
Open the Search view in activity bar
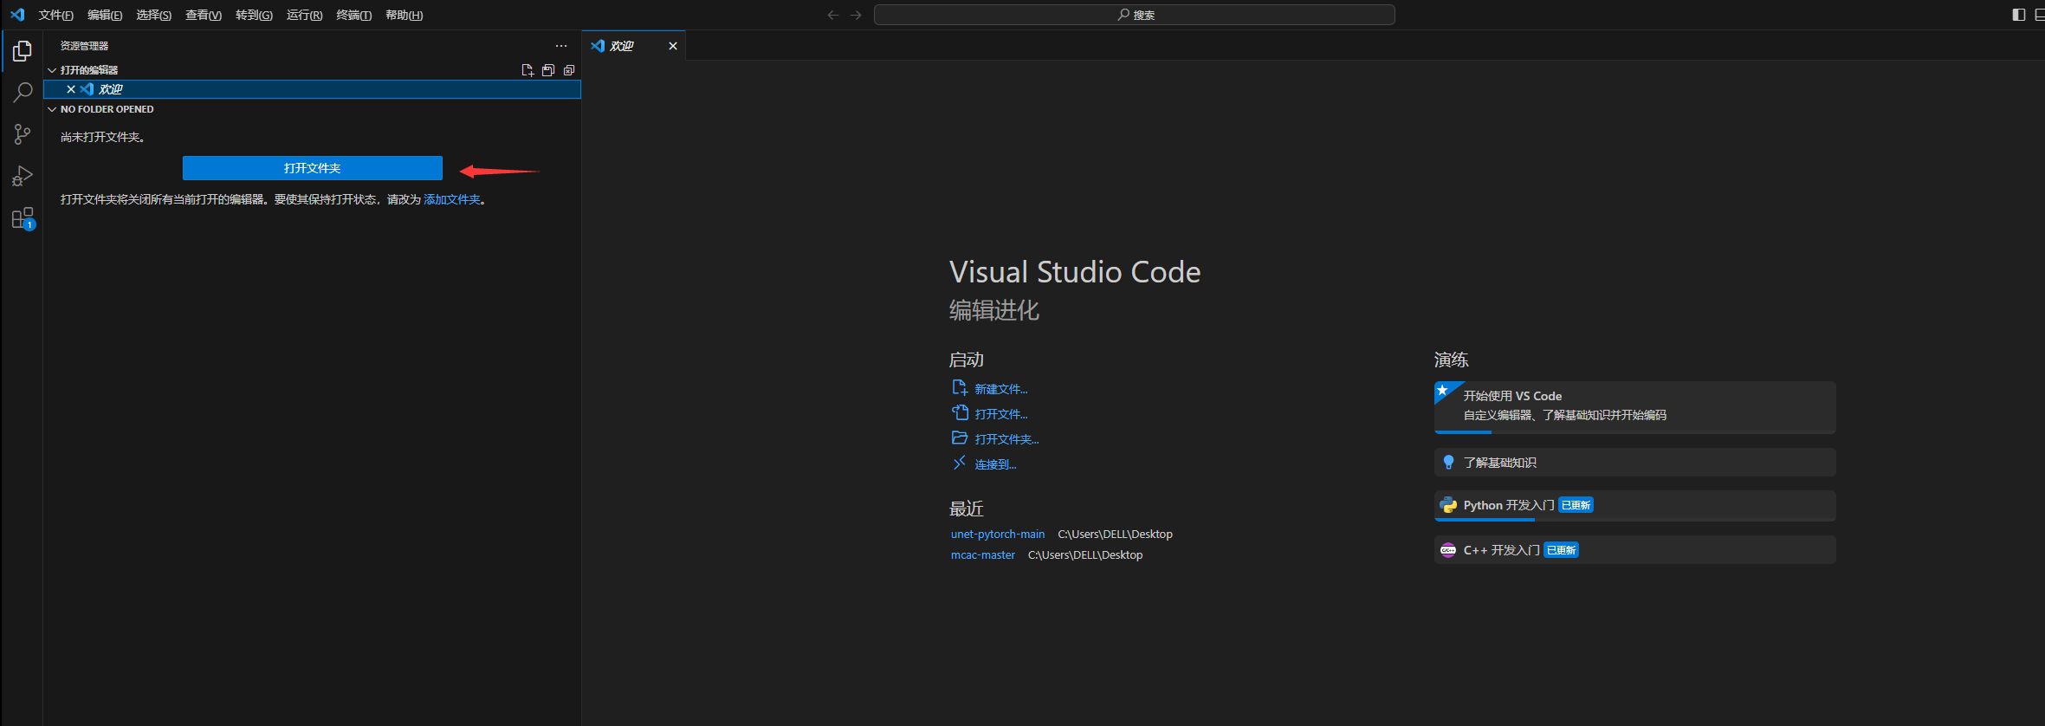point(23,93)
